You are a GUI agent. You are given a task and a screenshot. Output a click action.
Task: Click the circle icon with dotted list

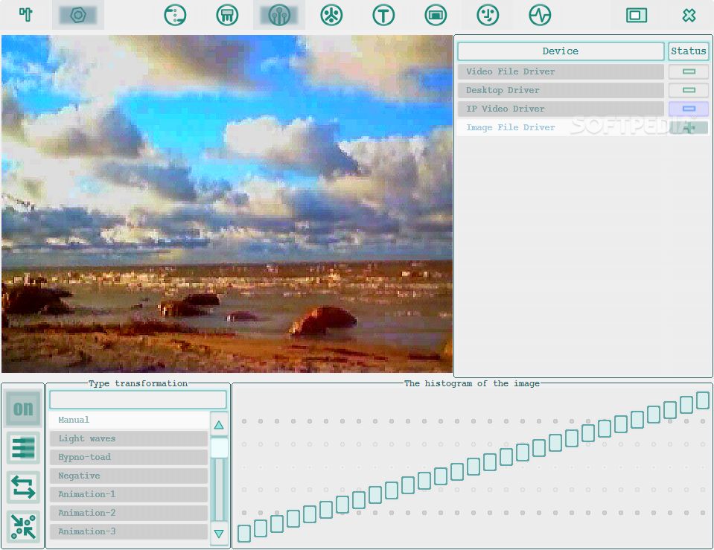(x=175, y=15)
